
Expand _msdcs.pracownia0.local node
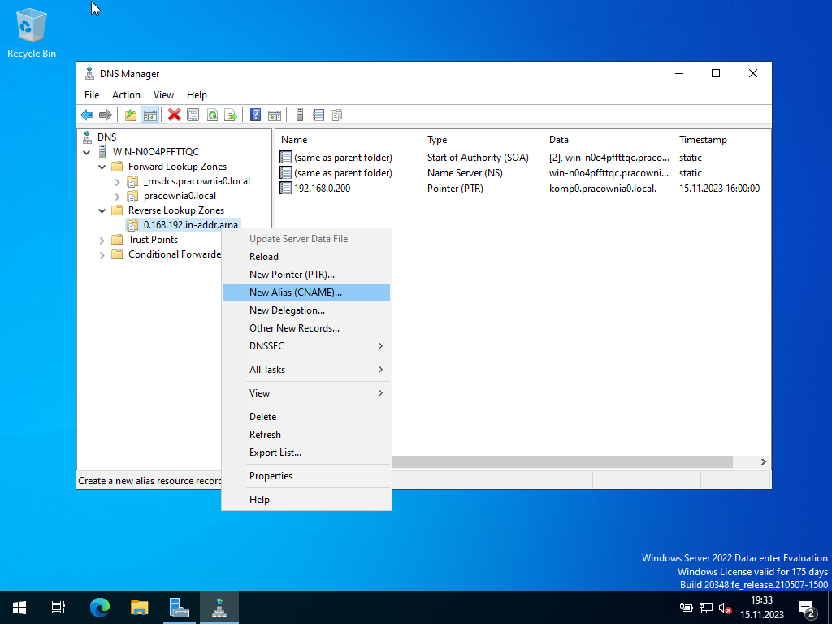[x=117, y=181]
